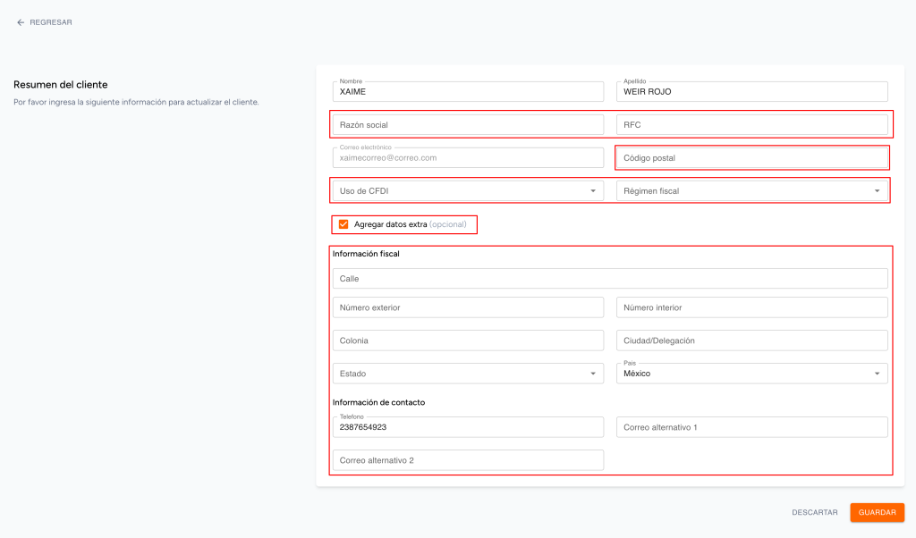Focus the Nombre field containing XAIME

tap(468, 92)
